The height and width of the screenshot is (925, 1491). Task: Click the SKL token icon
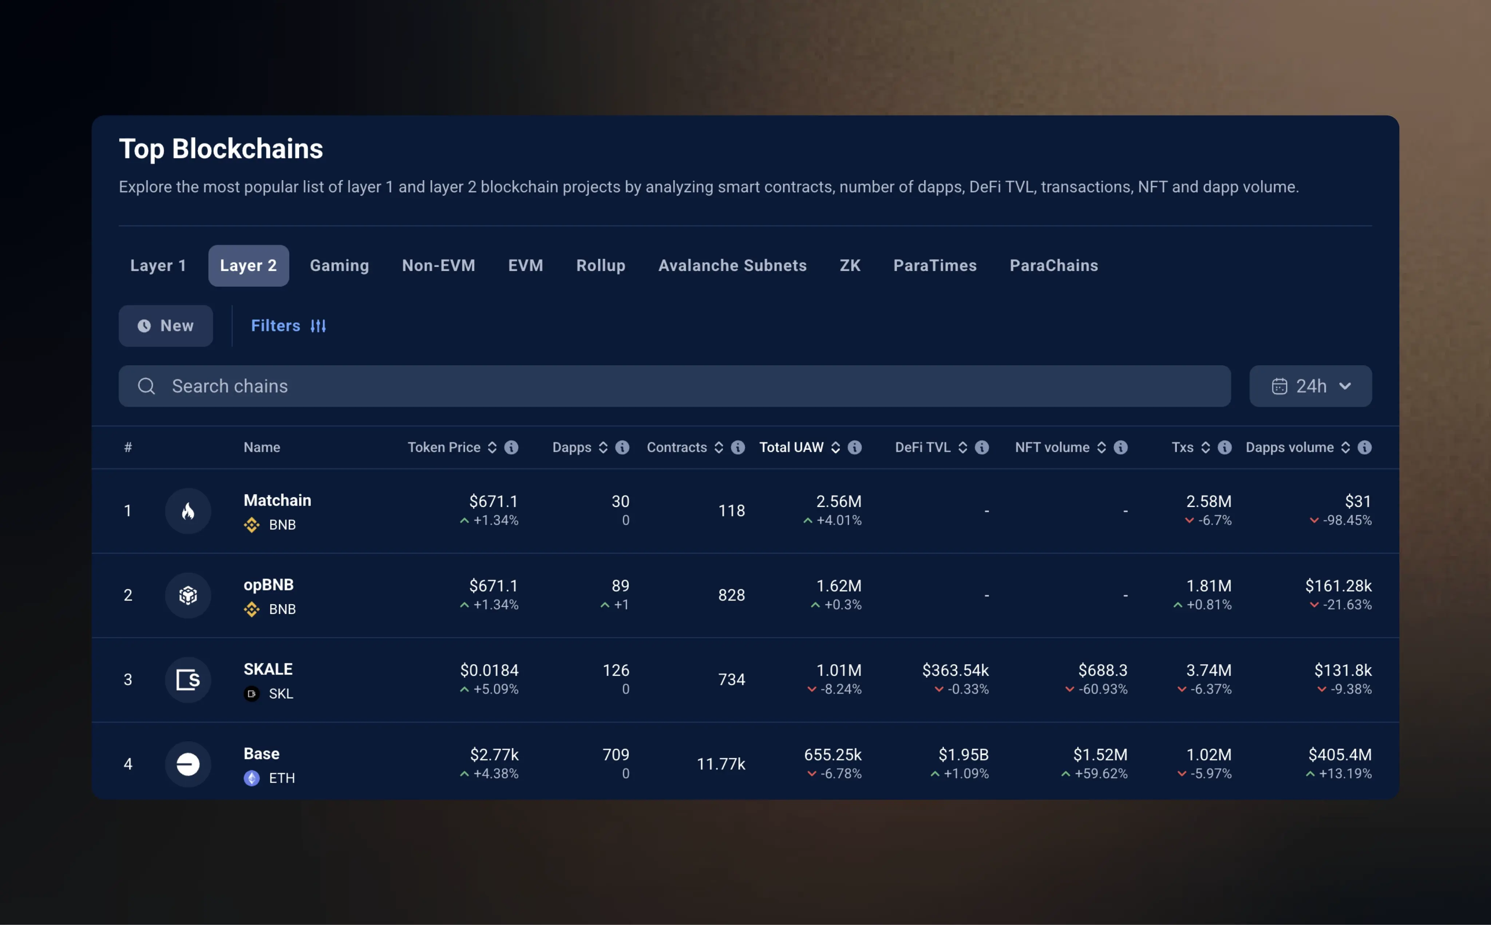click(x=252, y=694)
